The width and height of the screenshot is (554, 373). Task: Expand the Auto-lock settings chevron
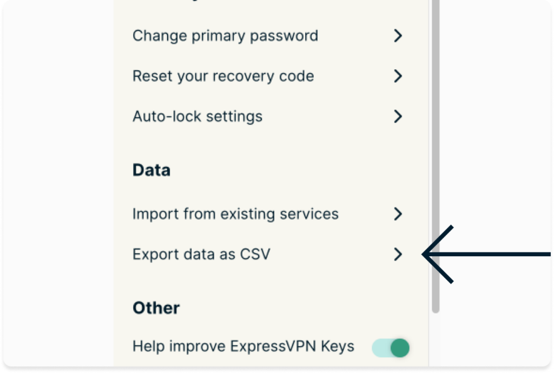[398, 116]
